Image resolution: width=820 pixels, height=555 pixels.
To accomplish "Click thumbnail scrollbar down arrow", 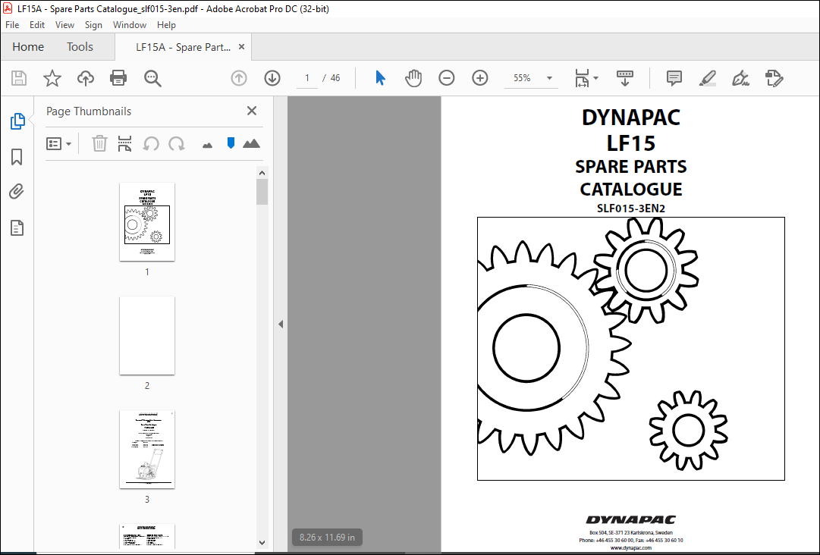I will click(262, 543).
